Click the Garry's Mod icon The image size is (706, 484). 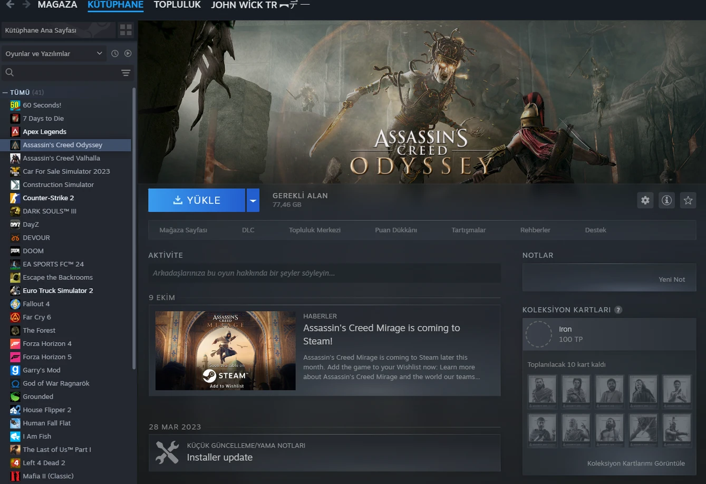pos(15,370)
